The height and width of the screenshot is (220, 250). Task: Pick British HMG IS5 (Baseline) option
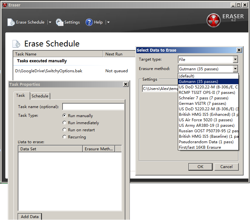pos(208,136)
